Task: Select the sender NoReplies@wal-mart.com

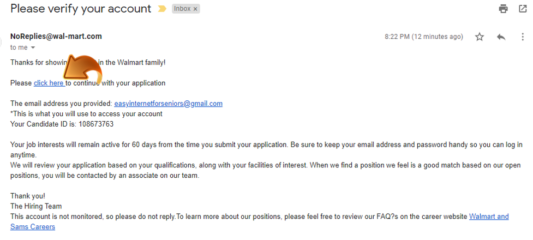Action: (x=56, y=37)
